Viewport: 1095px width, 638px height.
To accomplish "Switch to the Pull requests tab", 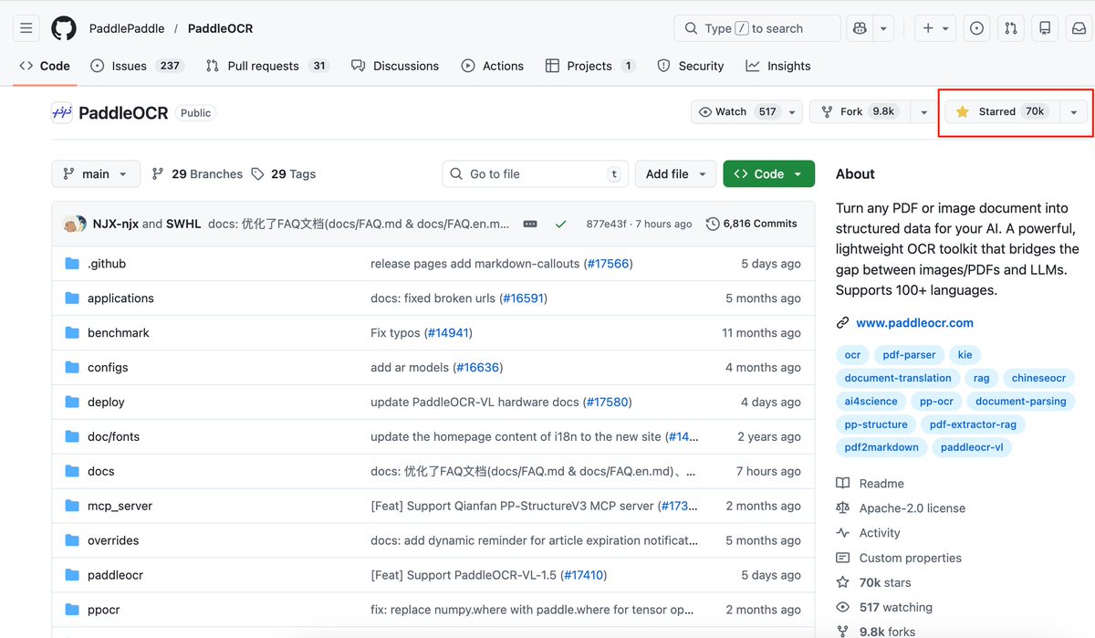I will click(267, 66).
